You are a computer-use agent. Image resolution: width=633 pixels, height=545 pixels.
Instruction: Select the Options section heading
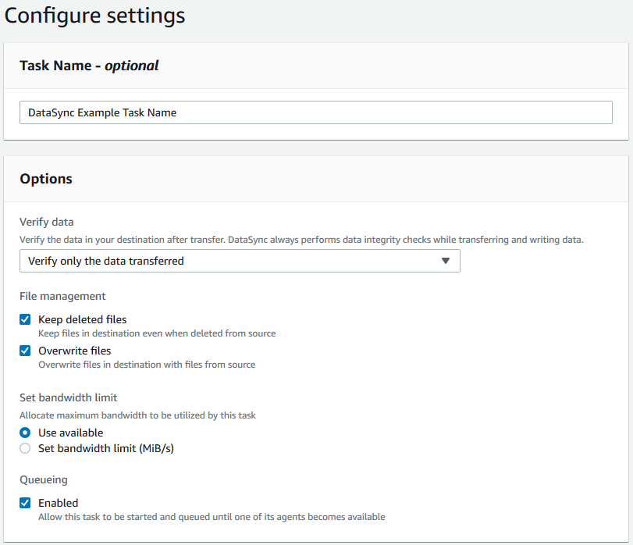click(45, 179)
